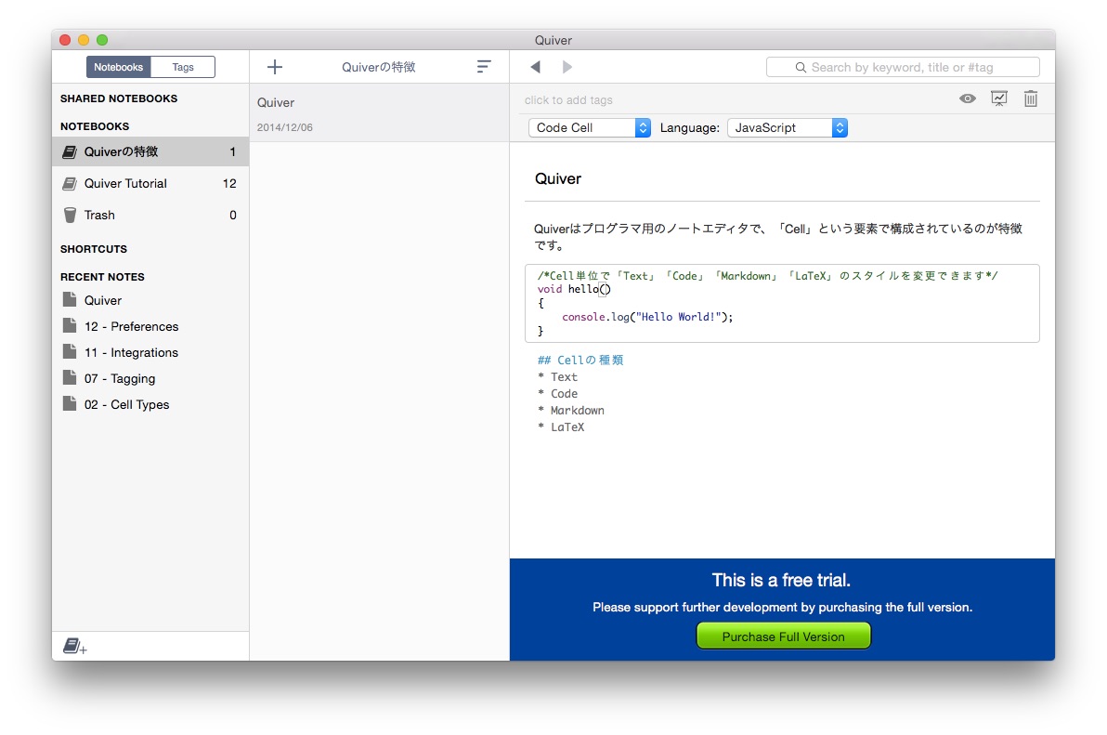Delete the note with the trash can icon
Viewport: 1107px width, 735px height.
[x=1031, y=98]
